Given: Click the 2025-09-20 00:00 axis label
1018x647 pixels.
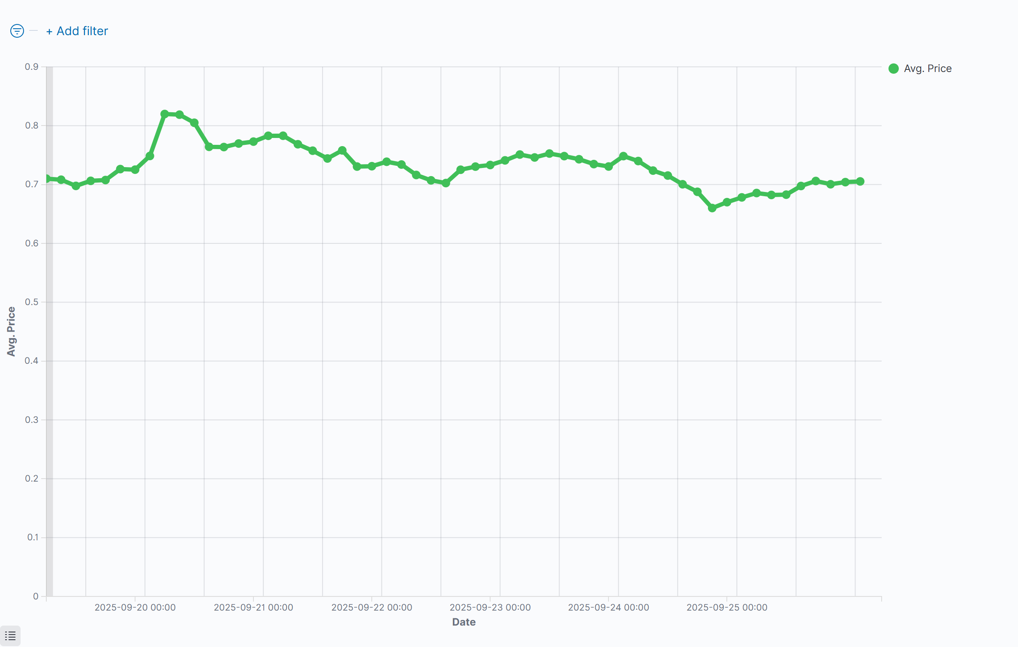Looking at the screenshot, I should (135, 608).
